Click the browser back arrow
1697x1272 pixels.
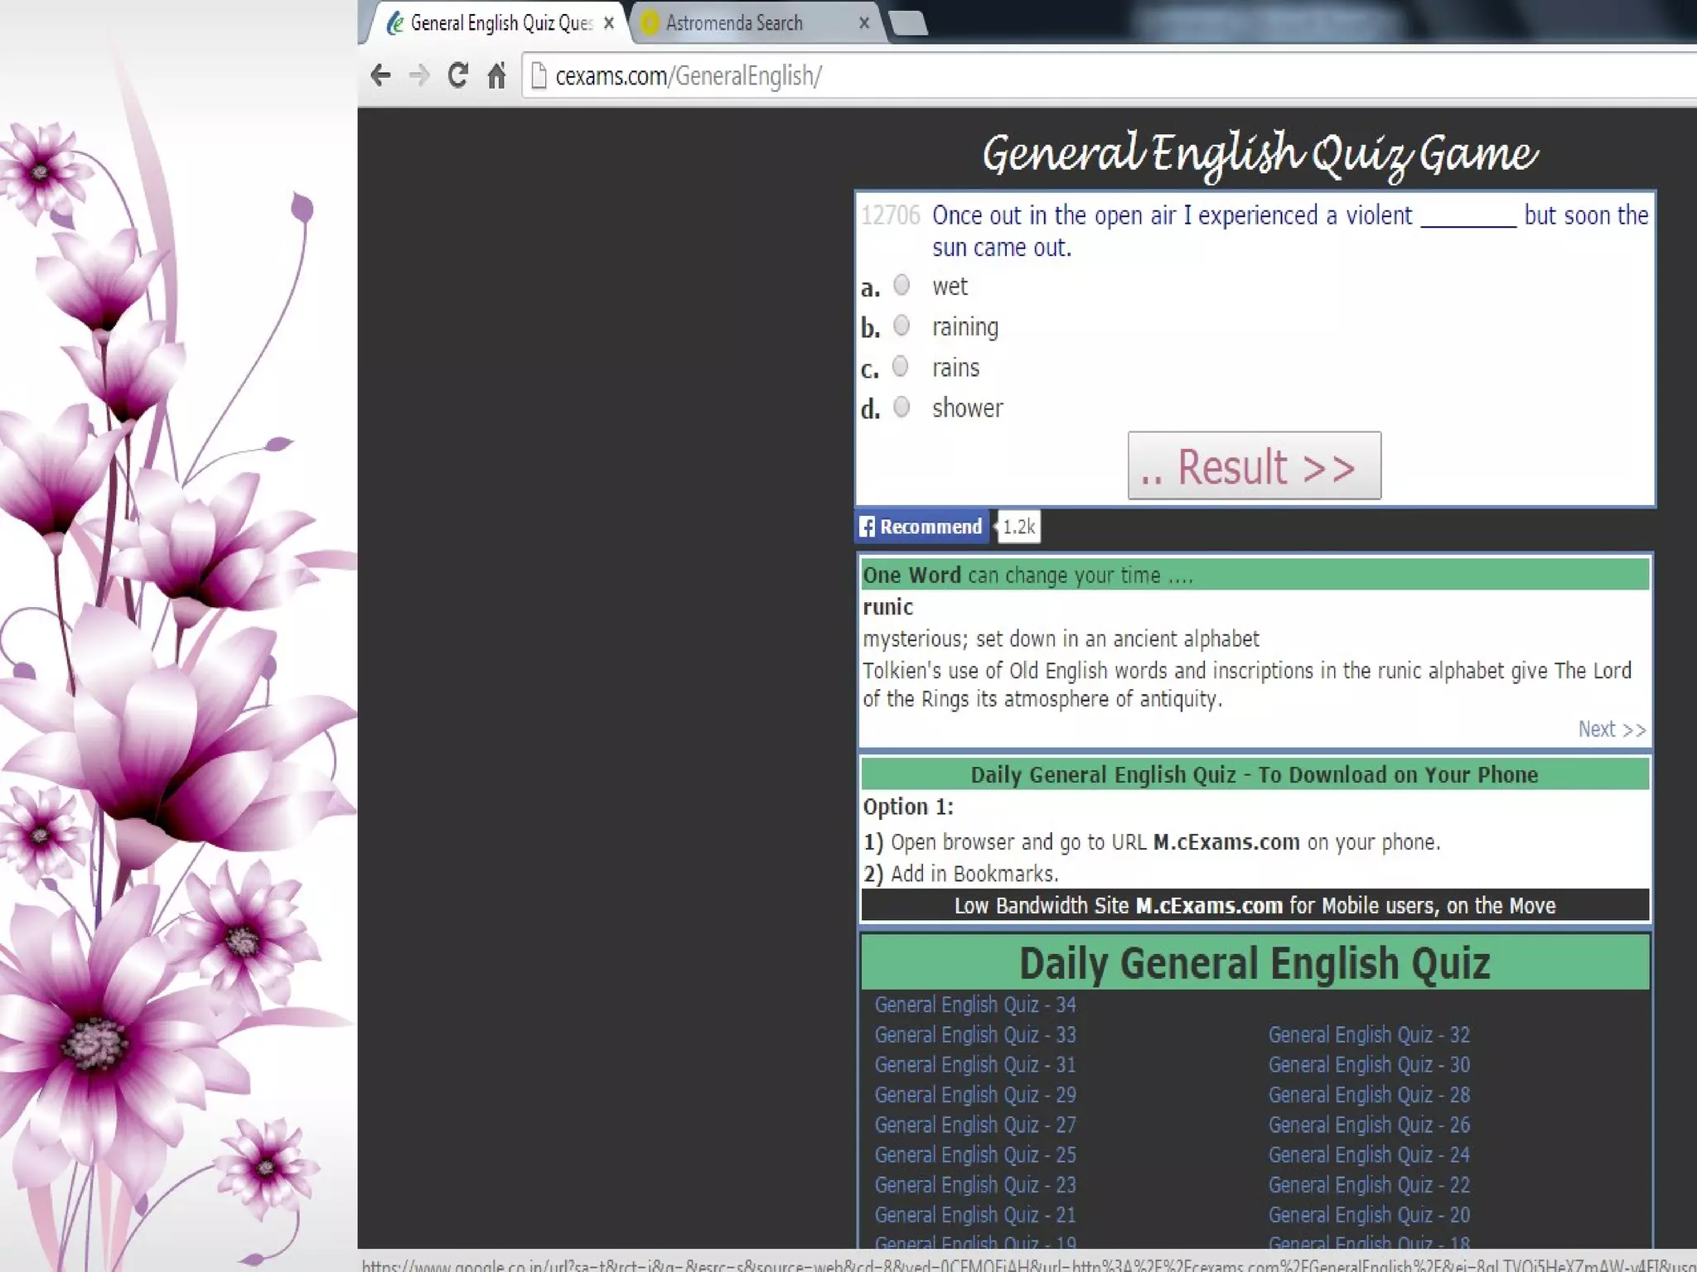380,75
